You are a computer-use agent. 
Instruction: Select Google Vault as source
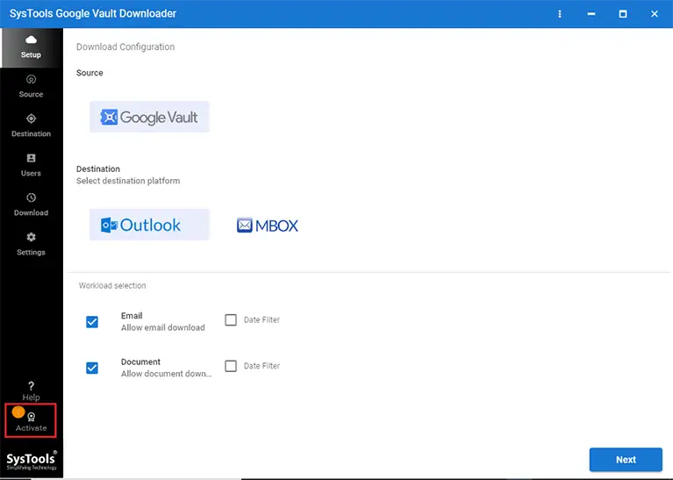click(x=149, y=117)
